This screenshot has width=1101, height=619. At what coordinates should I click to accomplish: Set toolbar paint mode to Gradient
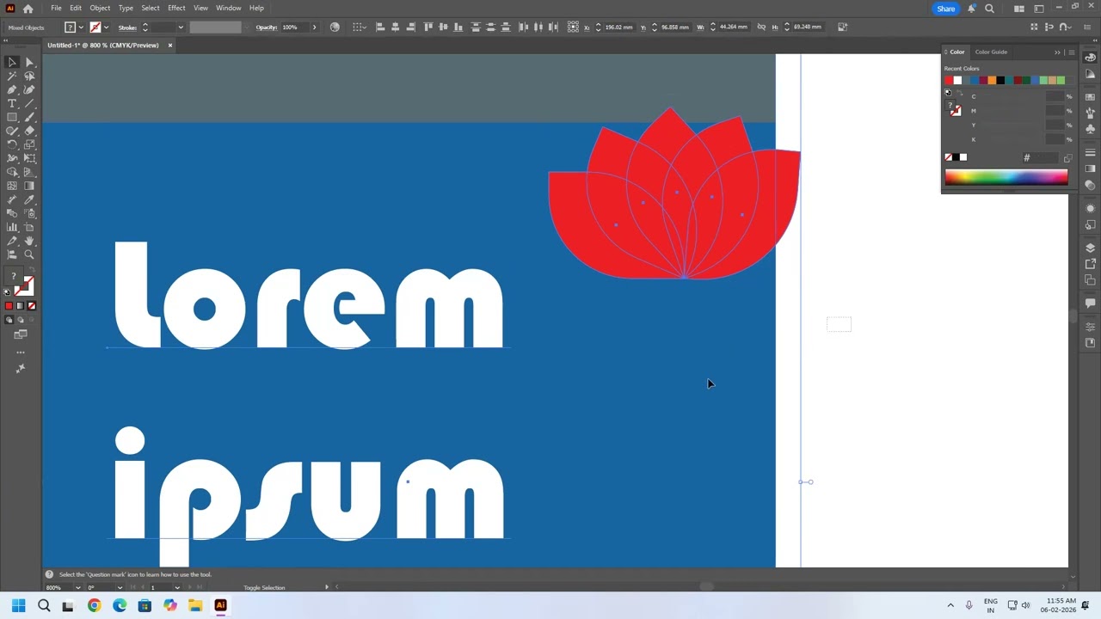click(x=21, y=306)
